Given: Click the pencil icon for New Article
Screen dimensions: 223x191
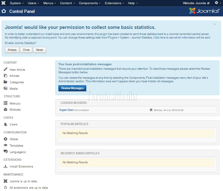Looking at the screenshot, I should 5,69.
